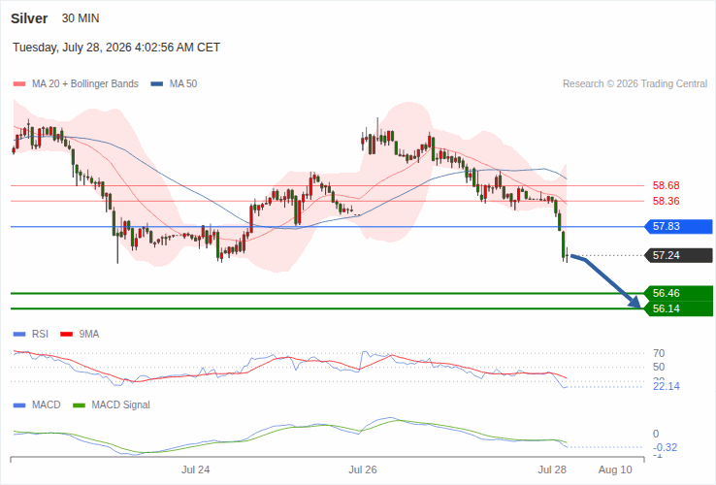Click the blue downward forecast arrow head
716x485 pixels.
click(635, 302)
